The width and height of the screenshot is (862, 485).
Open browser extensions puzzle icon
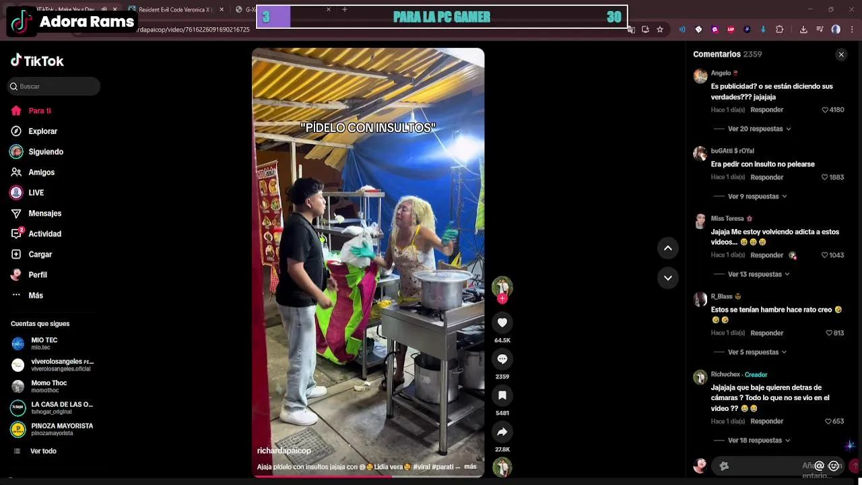click(x=779, y=29)
